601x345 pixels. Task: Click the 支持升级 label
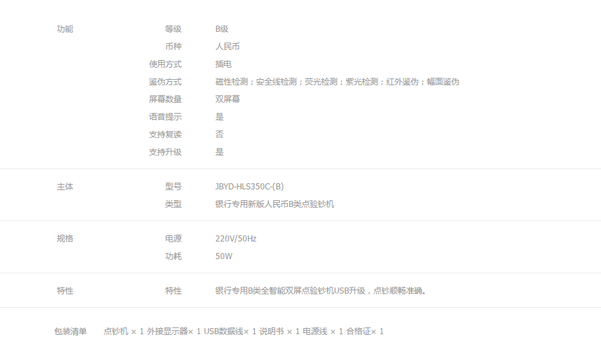tap(165, 152)
